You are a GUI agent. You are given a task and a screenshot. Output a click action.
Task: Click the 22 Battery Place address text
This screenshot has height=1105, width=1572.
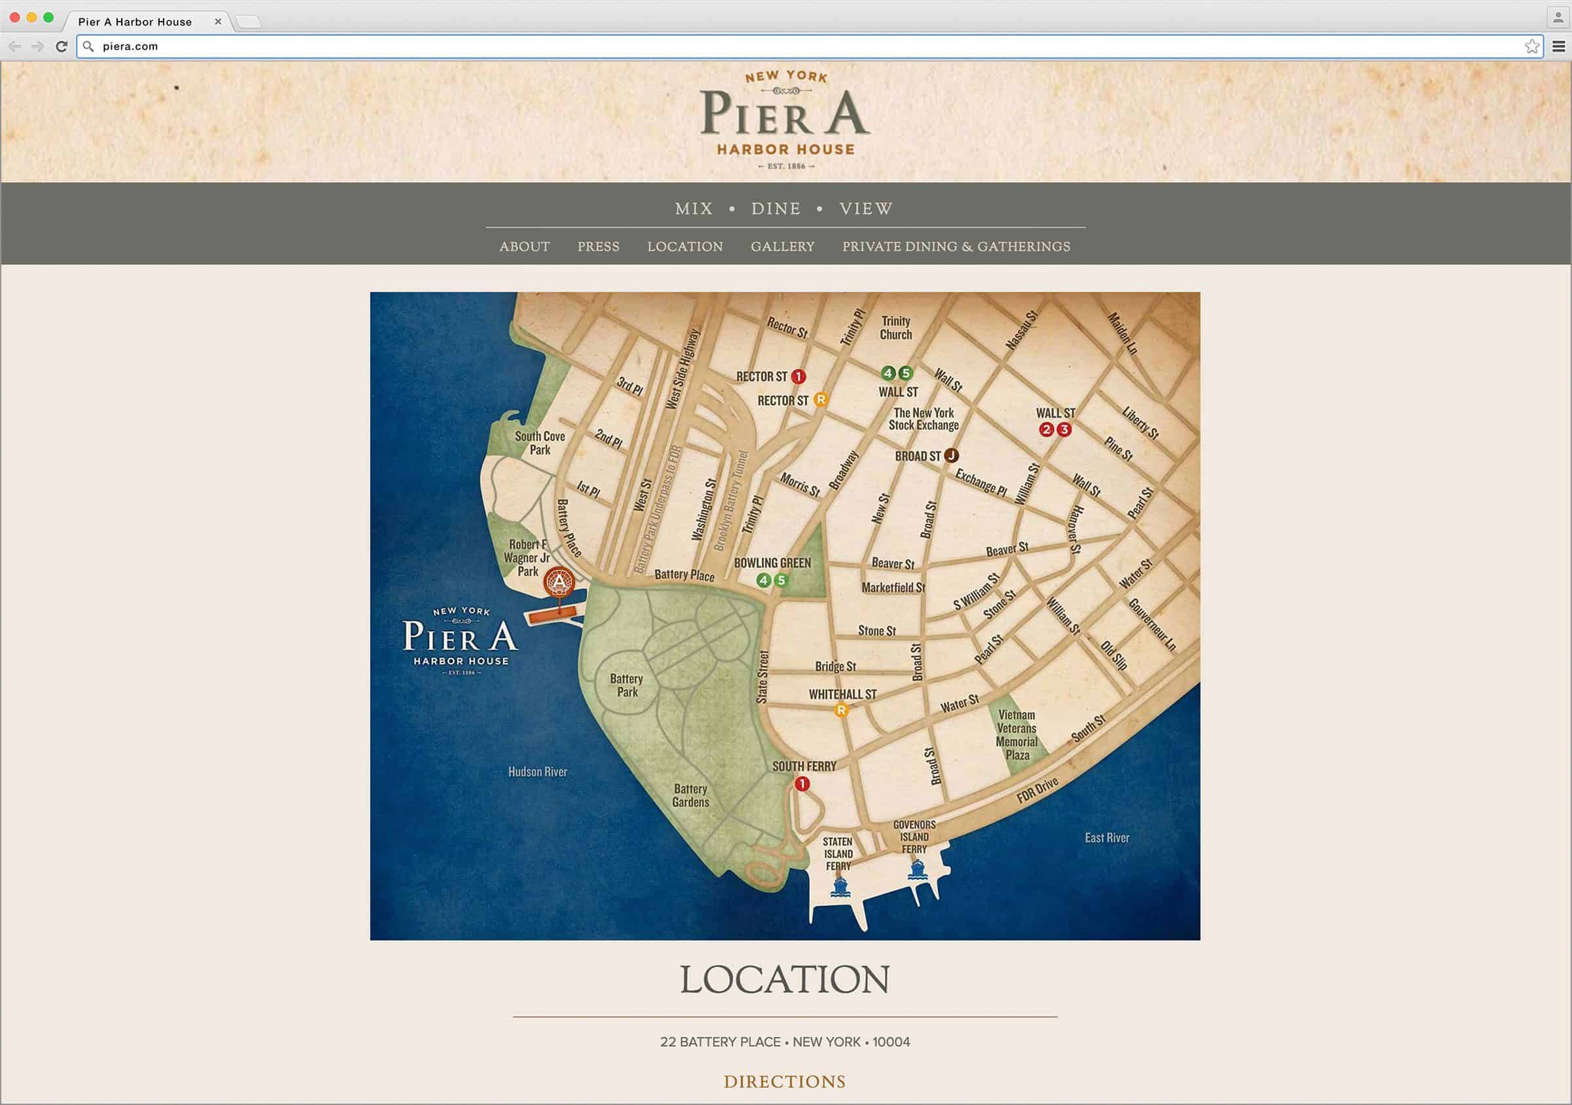click(x=785, y=1042)
